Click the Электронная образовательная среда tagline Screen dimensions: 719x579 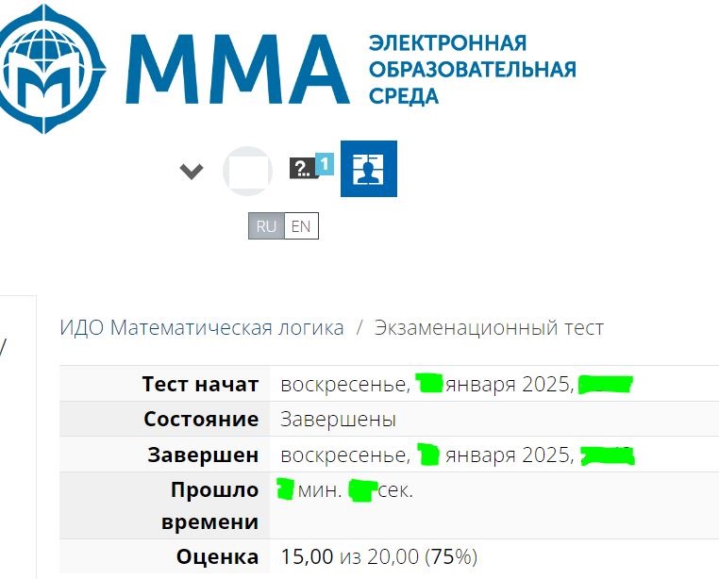[473, 69]
